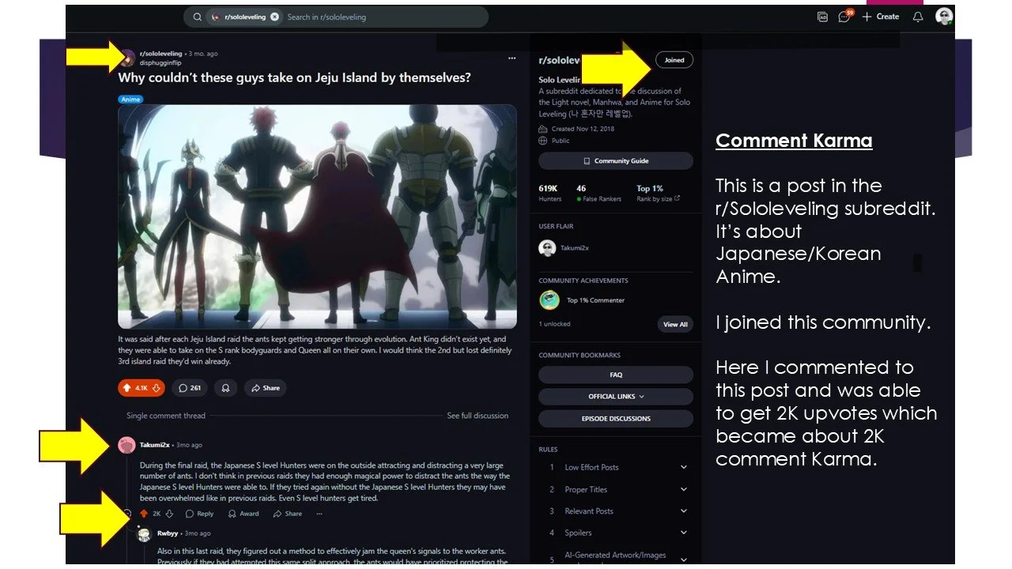
Task: Open Takumi2x's comment avatar
Action: 126,445
